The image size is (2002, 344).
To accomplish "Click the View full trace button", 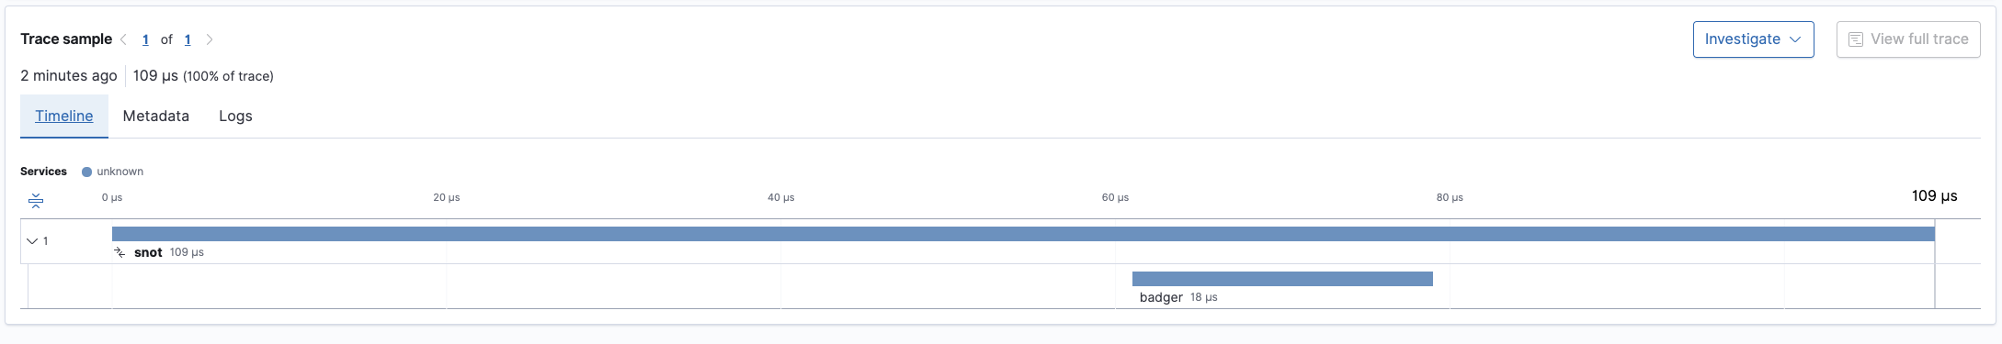I will pyautogui.click(x=1908, y=39).
